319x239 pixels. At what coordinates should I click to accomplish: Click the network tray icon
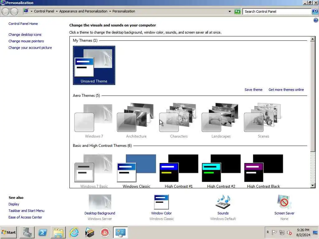click(x=282, y=232)
